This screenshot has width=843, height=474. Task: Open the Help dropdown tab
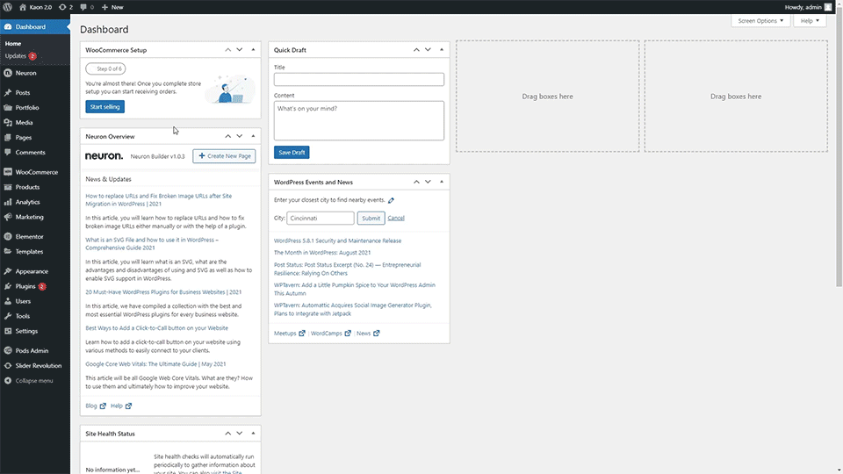(810, 20)
